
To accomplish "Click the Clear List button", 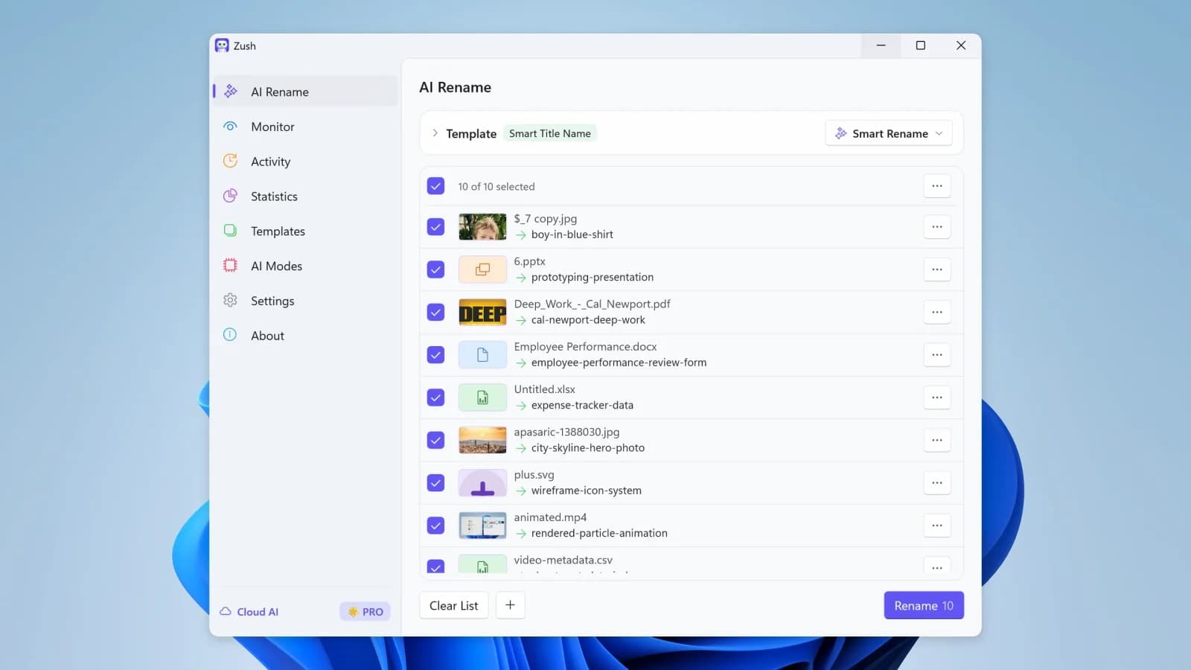I will (454, 605).
